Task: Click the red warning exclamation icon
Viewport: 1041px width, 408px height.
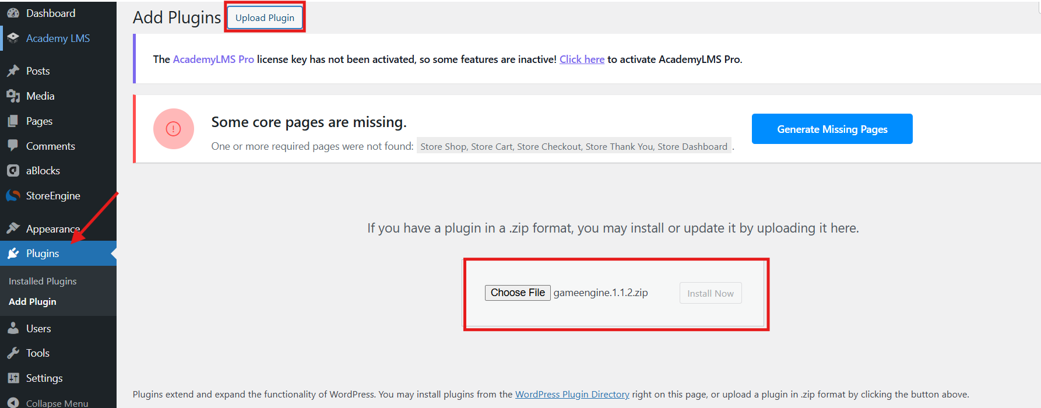Action: [174, 129]
